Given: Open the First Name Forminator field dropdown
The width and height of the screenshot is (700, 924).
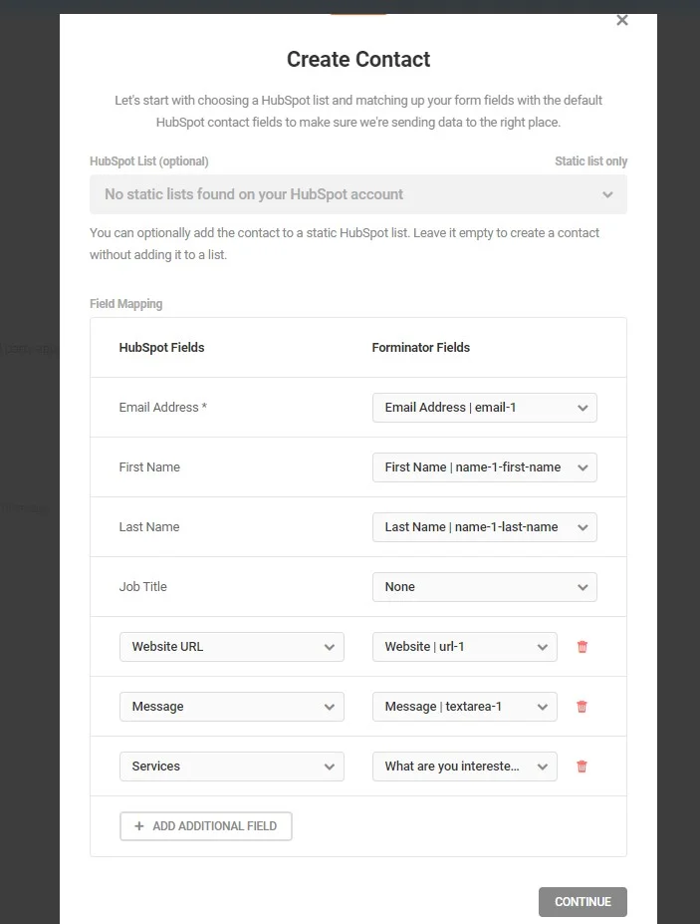Looking at the screenshot, I should click(x=485, y=467).
